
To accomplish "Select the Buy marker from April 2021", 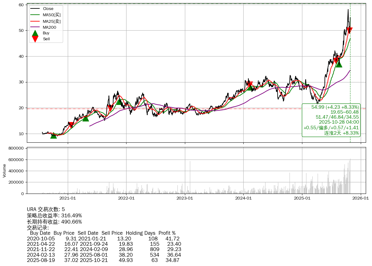I will click(x=86, y=118).
